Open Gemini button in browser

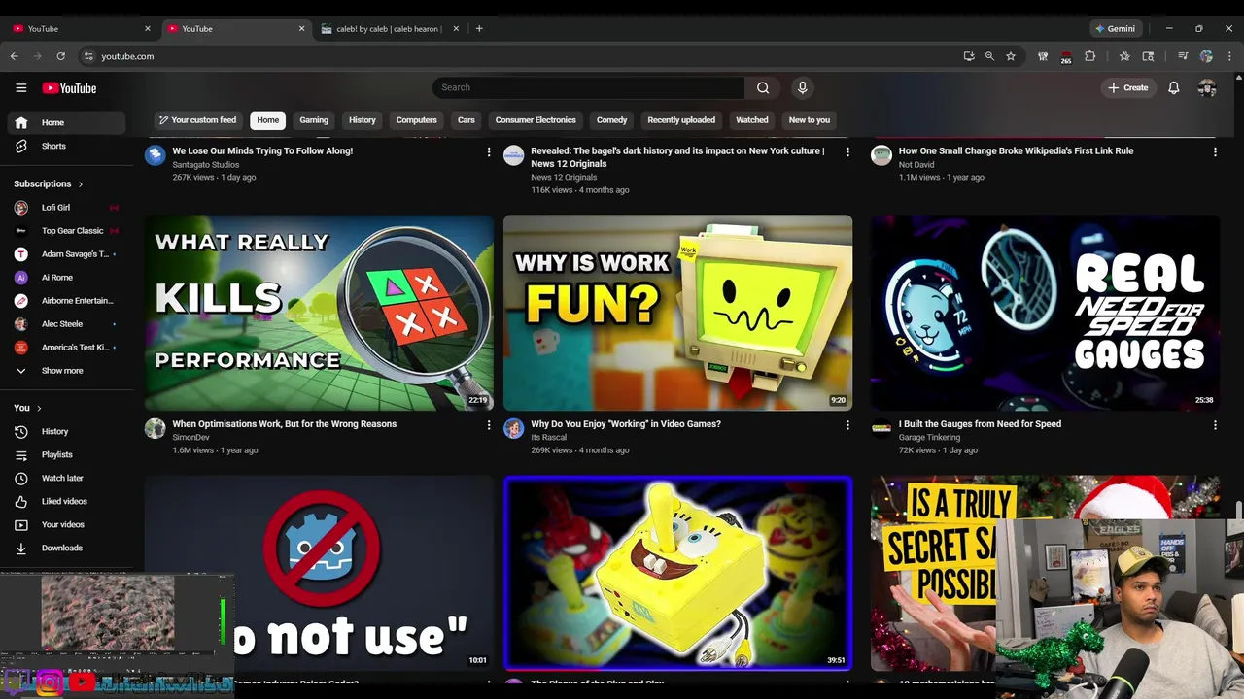click(1115, 28)
